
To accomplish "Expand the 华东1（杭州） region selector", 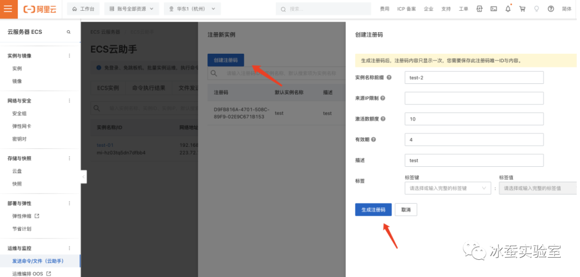I will click(x=192, y=9).
